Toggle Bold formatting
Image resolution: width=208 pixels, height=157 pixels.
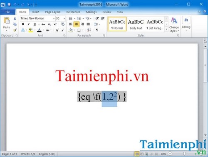pyautogui.click(x=23, y=24)
